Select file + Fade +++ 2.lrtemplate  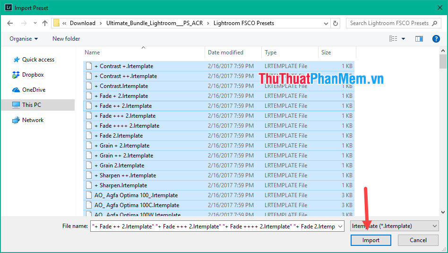[x=219, y=116]
